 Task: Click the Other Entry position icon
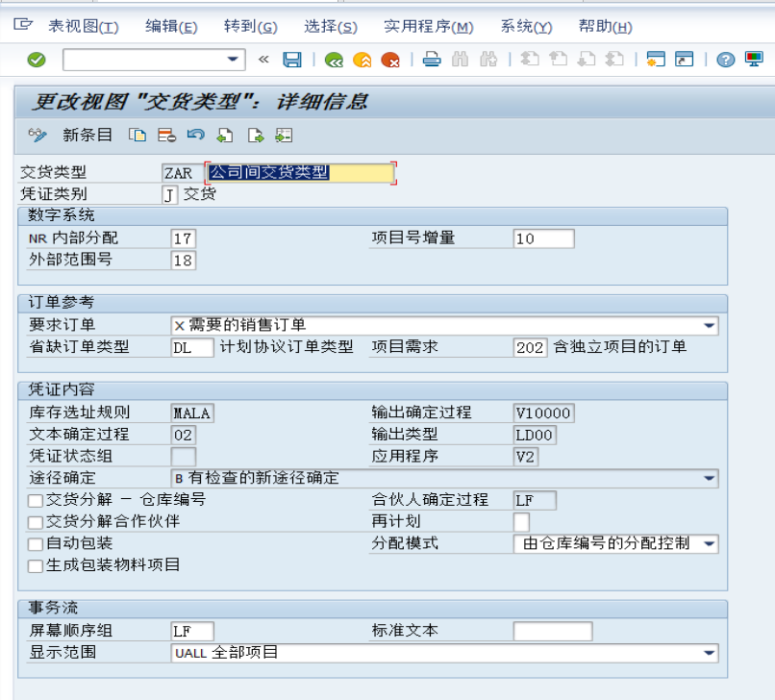click(x=284, y=135)
